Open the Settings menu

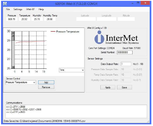pos(18,9)
